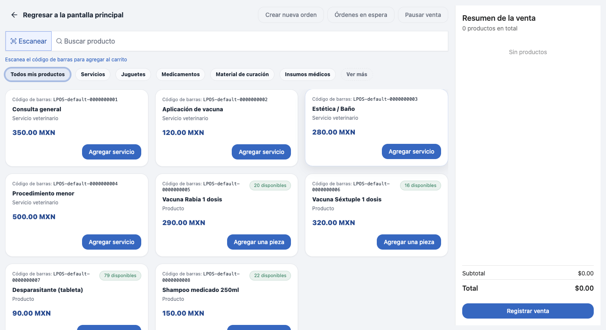
Task: Click the back arrow icon
Action: 14,15
